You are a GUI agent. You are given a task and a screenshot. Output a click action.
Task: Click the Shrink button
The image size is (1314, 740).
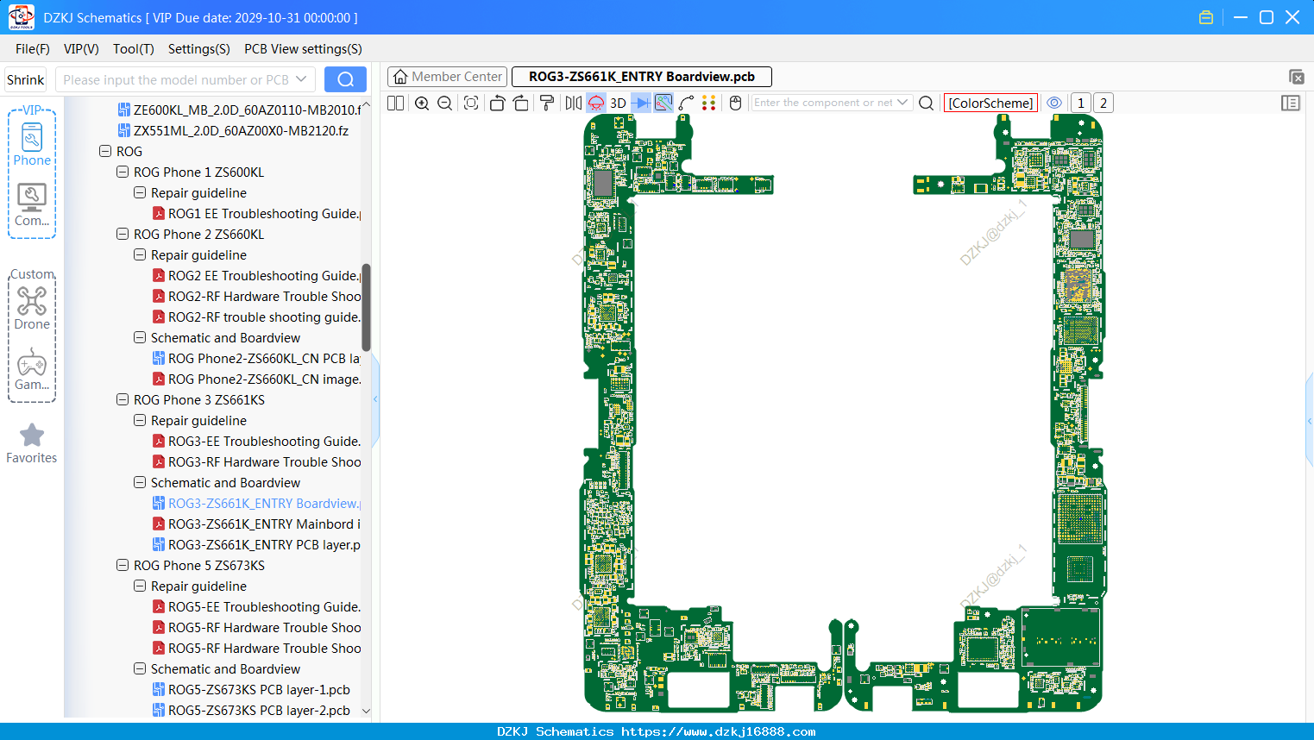tap(26, 79)
